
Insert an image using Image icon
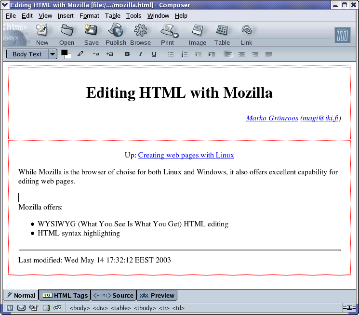click(197, 31)
